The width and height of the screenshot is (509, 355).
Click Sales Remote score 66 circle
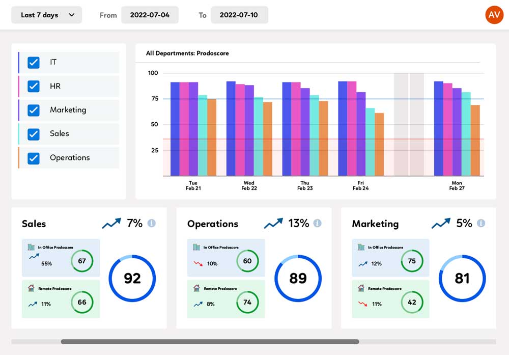click(x=82, y=302)
